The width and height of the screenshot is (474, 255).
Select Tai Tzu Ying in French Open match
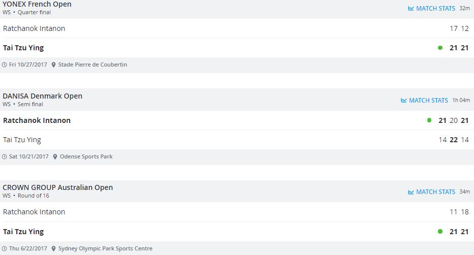pyautogui.click(x=23, y=48)
